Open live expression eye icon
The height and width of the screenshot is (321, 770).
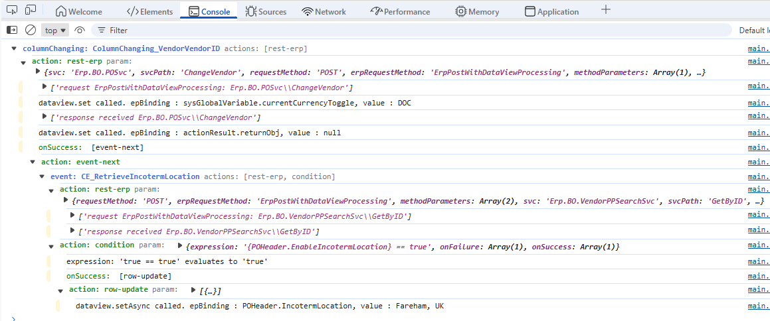tap(80, 30)
